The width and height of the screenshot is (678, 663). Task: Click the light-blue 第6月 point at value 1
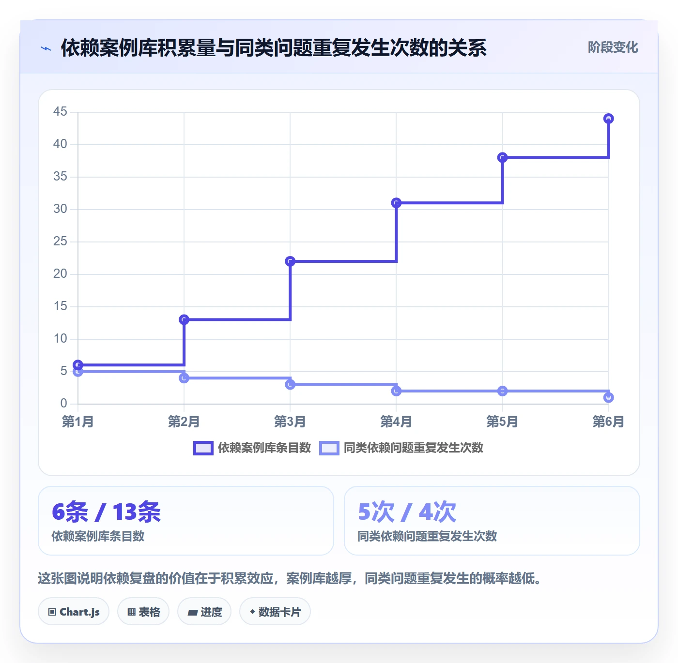[609, 397]
